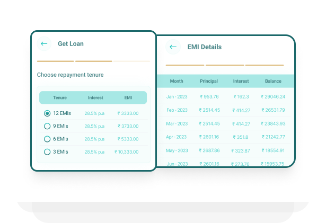
Task: Click the ₹ 3333.00 EMI amount
Action: coord(128,113)
